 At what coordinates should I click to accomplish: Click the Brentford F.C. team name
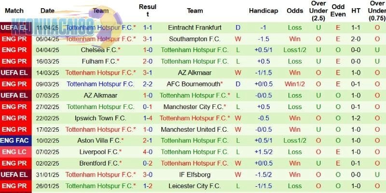[x=100, y=163]
